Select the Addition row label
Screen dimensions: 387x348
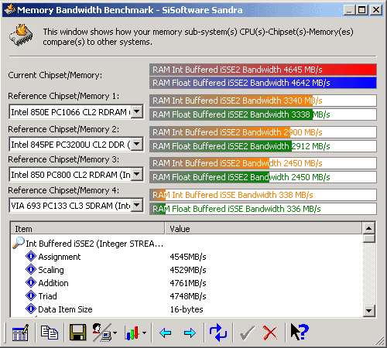(x=53, y=283)
